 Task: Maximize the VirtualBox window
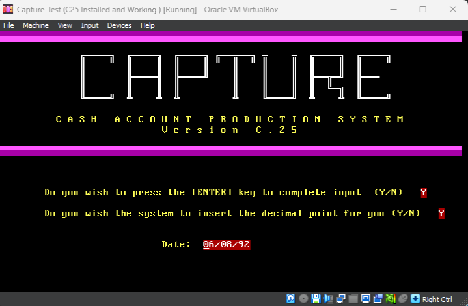[x=422, y=9]
